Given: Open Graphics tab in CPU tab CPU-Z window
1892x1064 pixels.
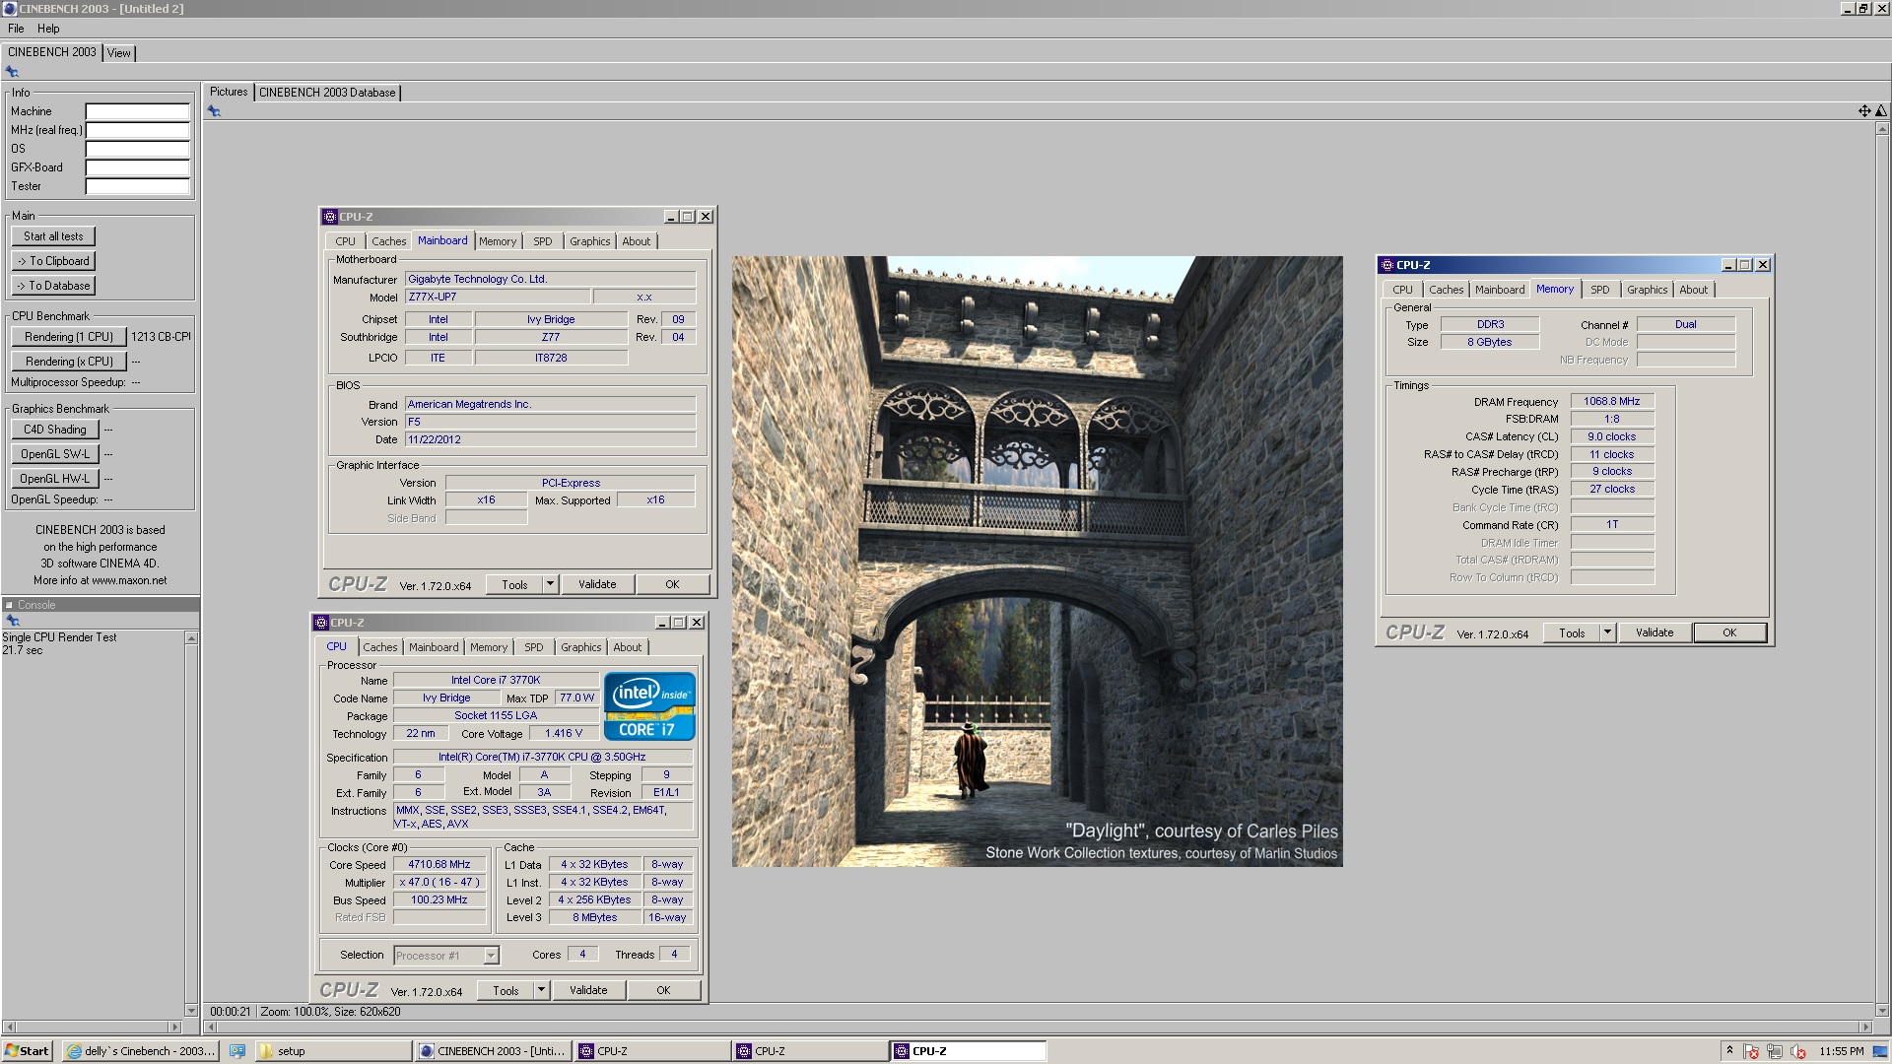Looking at the screenshot, I should pyautogui.click(x=580, y=647).
